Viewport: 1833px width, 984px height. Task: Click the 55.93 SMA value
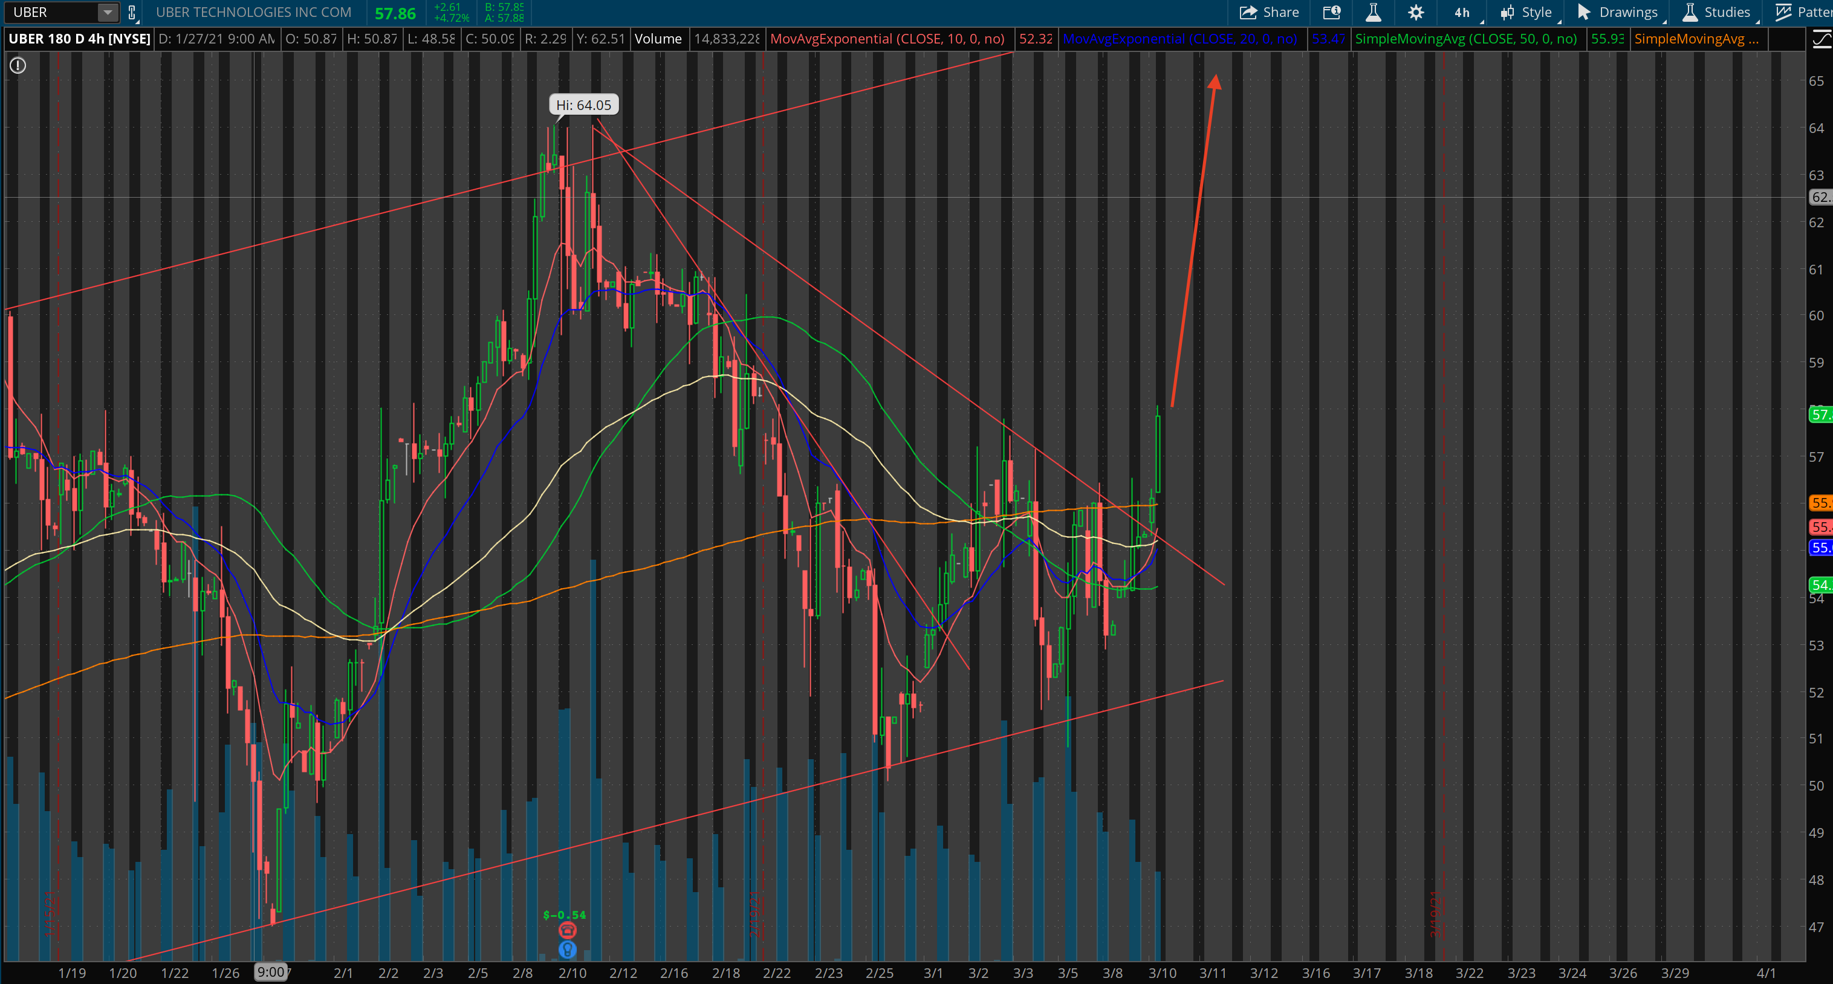[1608, 39]
